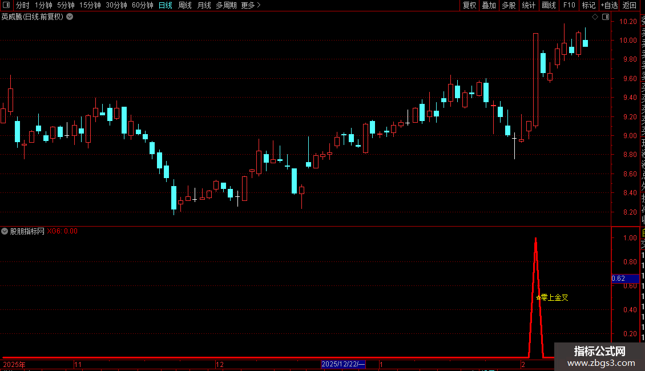Add stock to watchlist with +自选
Screen dimensions: 645x371
[609, 5]
